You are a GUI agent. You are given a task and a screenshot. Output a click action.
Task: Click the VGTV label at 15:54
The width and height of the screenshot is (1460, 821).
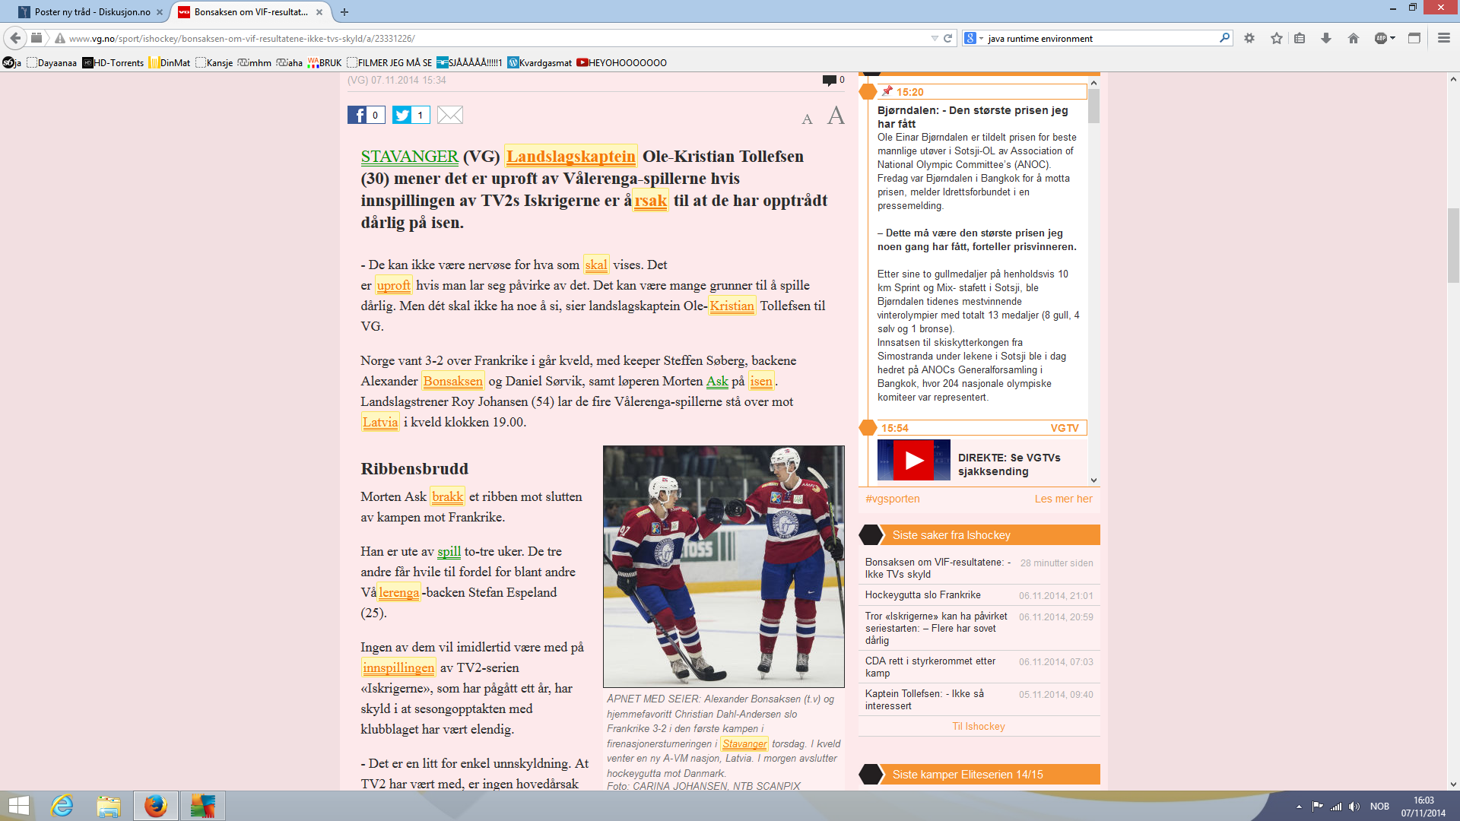click(1064, 429)
